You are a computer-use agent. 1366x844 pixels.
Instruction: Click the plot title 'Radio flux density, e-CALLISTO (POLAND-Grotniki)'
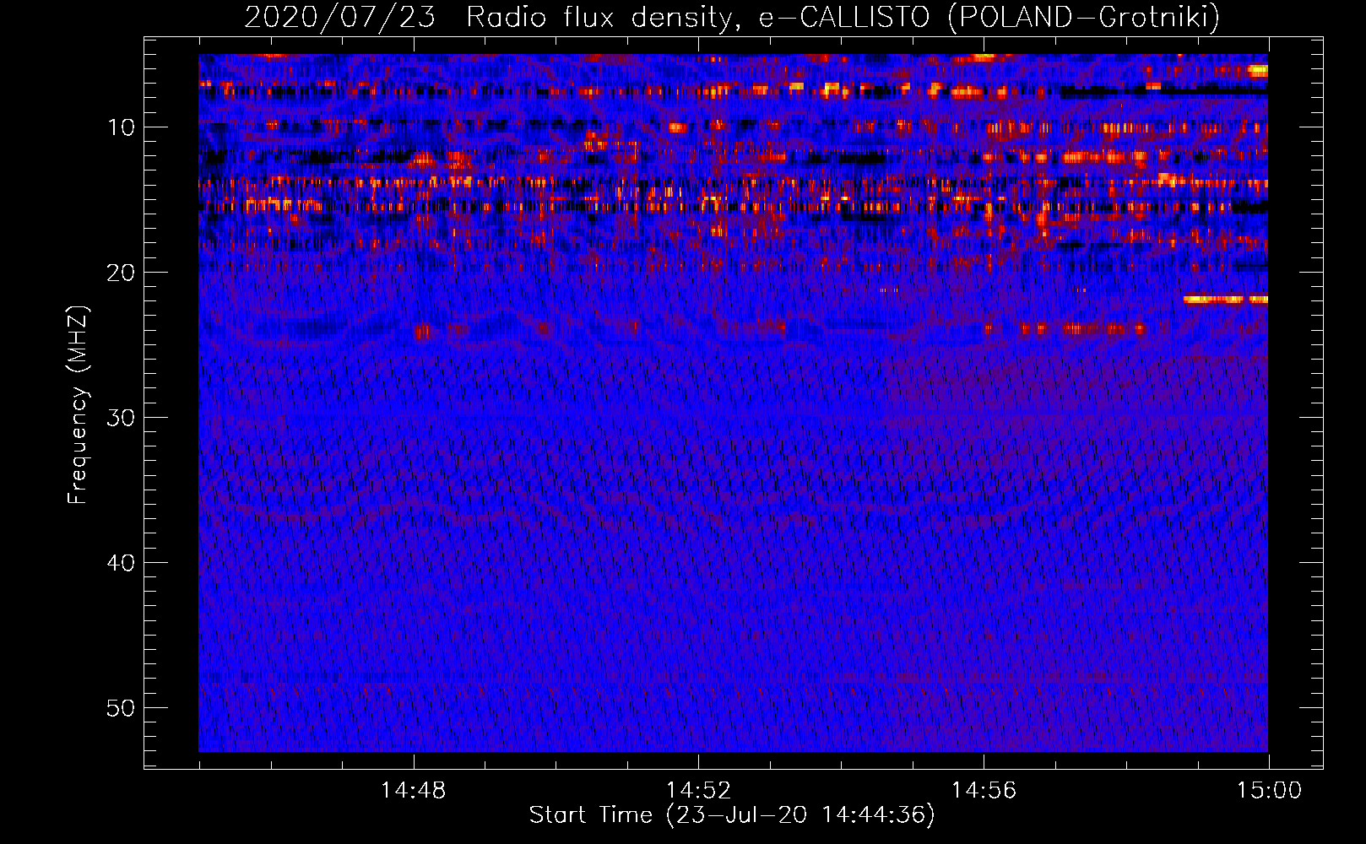click(843, 17)
